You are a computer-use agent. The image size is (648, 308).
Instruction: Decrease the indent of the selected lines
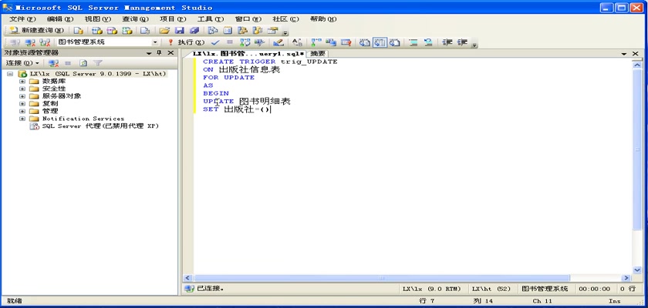pos(447,42)
